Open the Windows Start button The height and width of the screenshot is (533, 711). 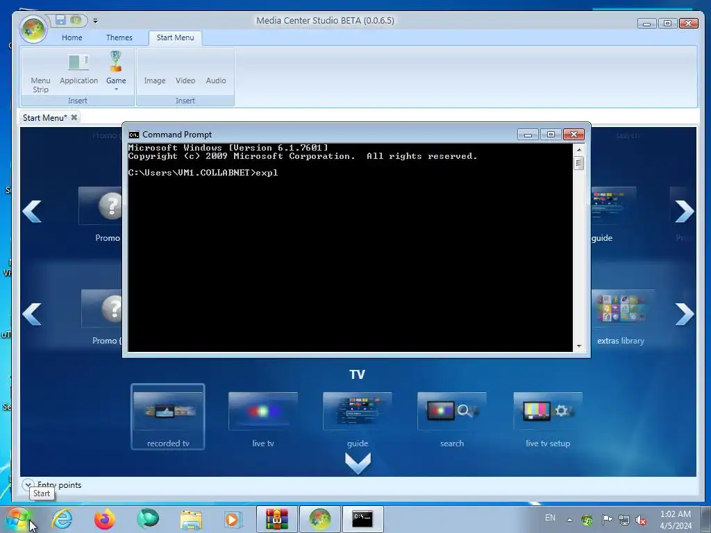tap(18, 519)
